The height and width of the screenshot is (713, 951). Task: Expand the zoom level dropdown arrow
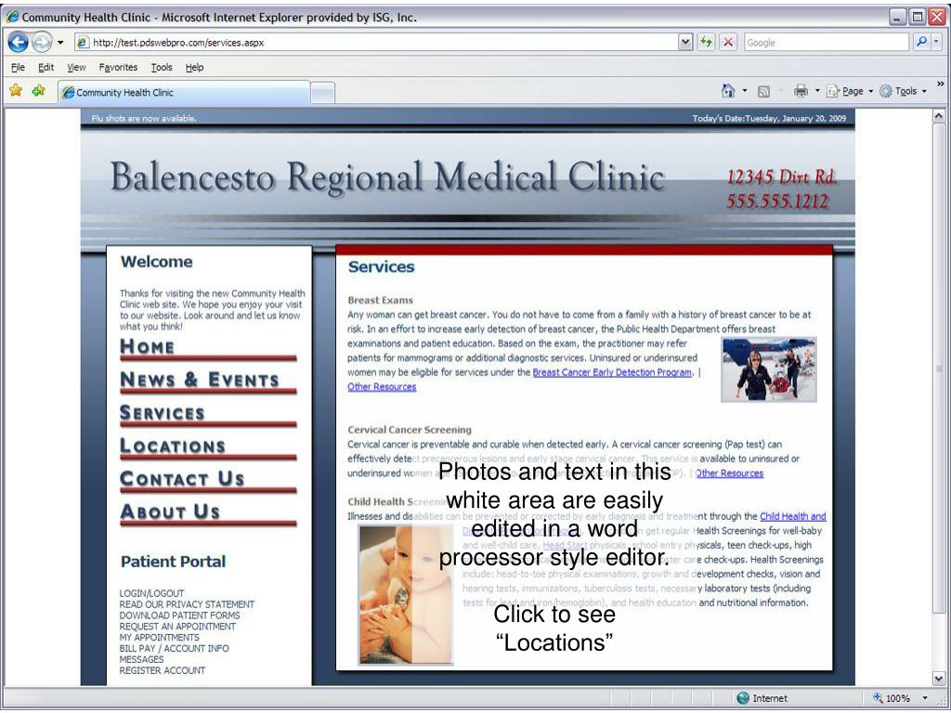pos(924,698)
